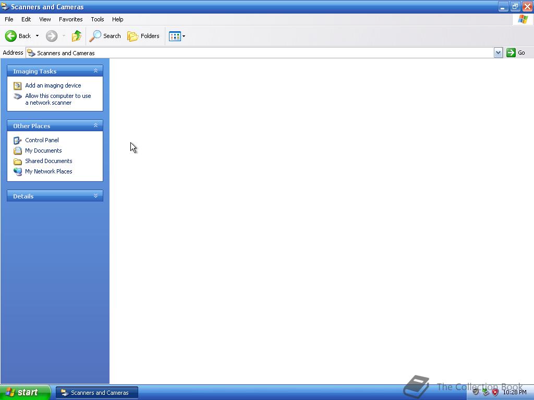This screenshot has height=400, width=534.
Task: Open the Favorites menu
Action: click(71, 19)
